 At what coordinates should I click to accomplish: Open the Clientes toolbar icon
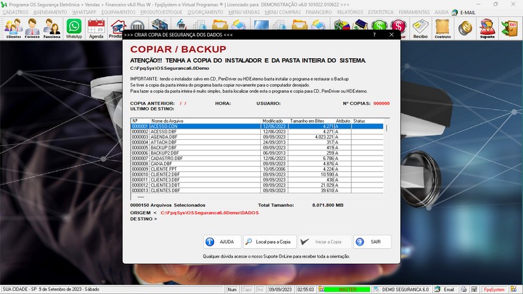[x=13, y=28]
